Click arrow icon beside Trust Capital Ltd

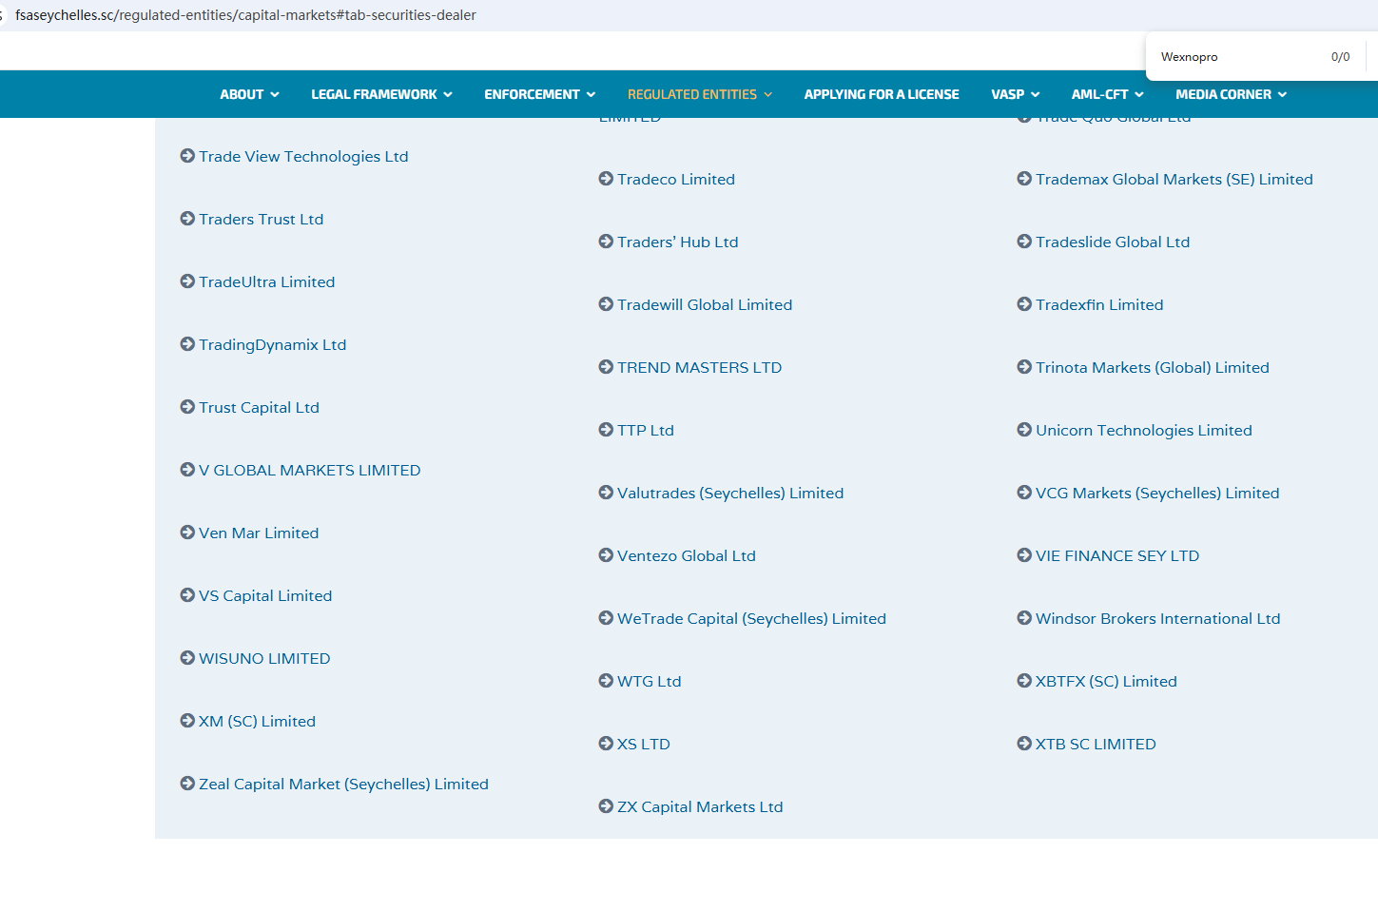click(x=187, y=407)
